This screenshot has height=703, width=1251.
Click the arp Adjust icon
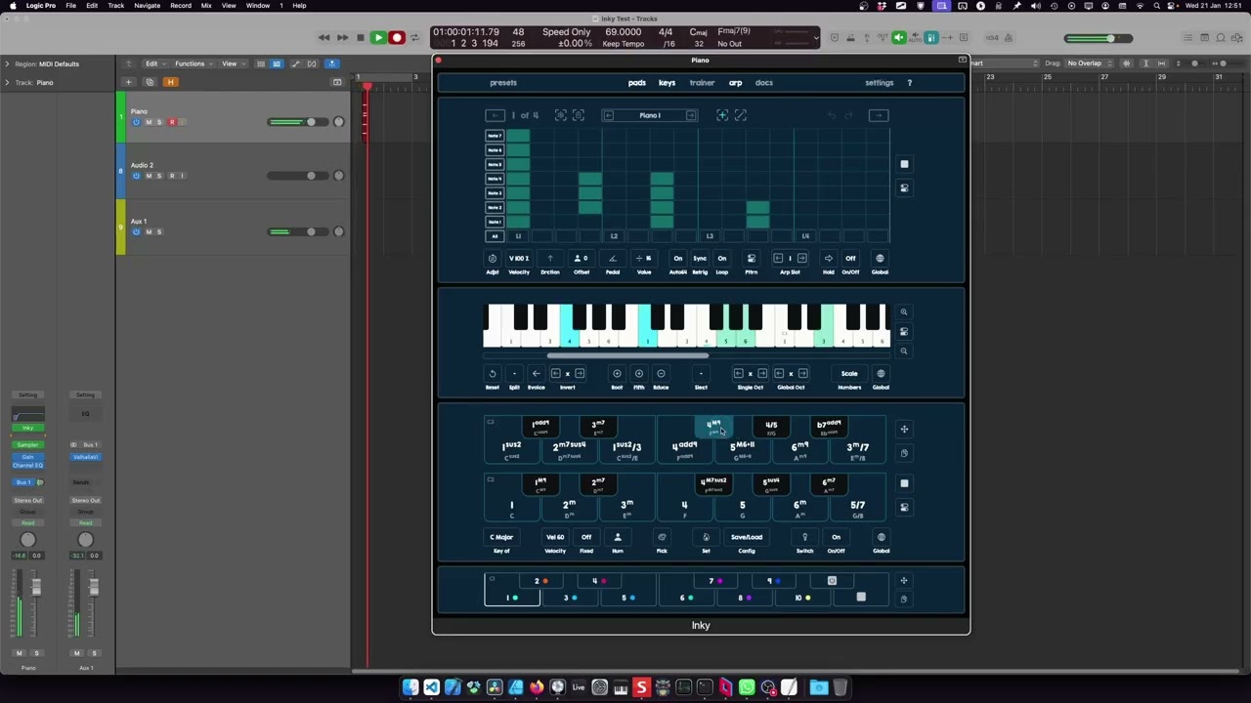pos(493,259)
